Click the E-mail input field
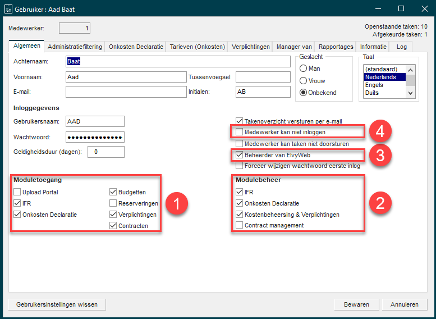 tap(125, 92)
